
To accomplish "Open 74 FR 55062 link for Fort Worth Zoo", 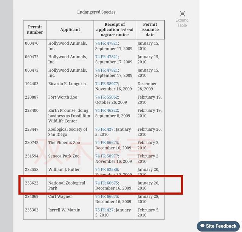I will [107, 97].
